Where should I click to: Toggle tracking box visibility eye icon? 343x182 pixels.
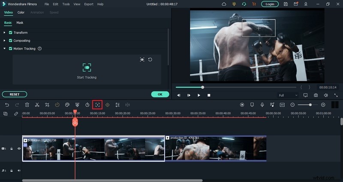tap(142, 59)
